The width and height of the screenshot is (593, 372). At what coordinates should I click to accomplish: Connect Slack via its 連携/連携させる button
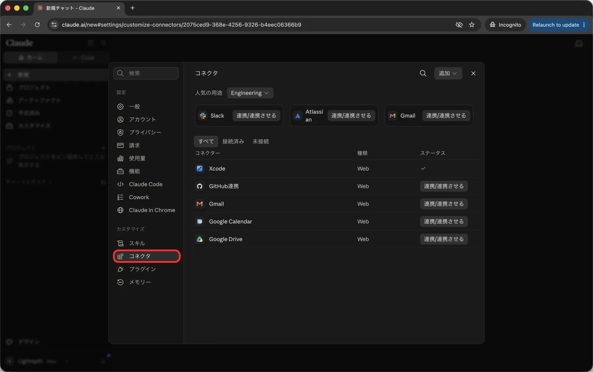256,116
